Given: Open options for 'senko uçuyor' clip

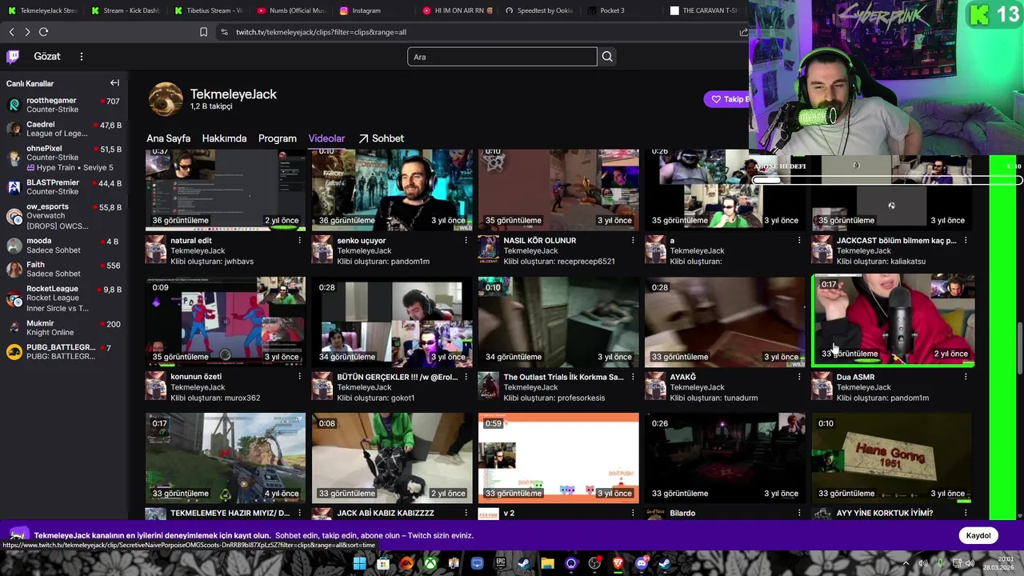Looking at the screenshot, I should (x=466, y=240).
